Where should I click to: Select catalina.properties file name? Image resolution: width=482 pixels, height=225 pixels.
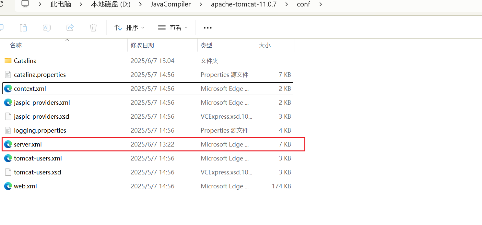coord(40,75)
